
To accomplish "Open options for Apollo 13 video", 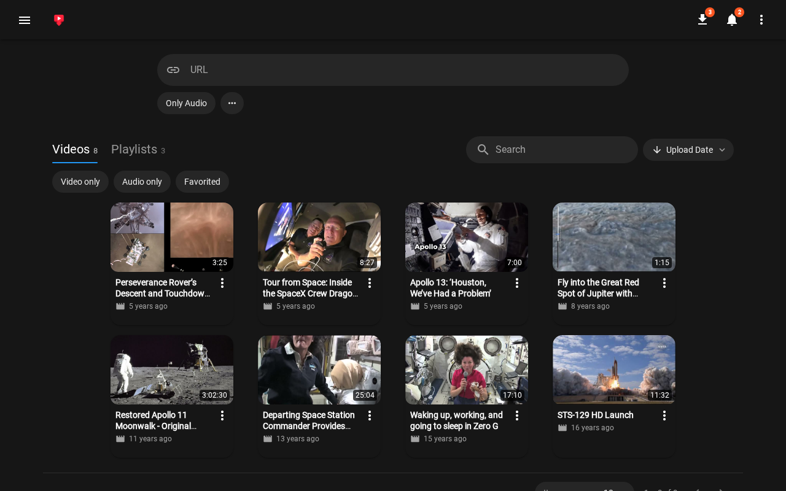I will pos(517,283).
